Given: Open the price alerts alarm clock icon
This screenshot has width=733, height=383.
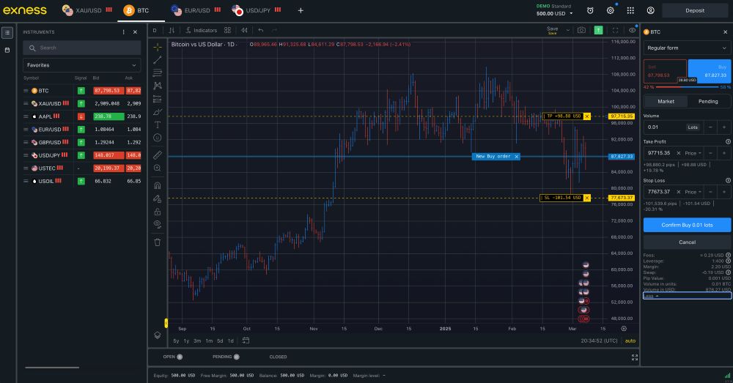Looking at the screenshot, I should pos(591,10).
